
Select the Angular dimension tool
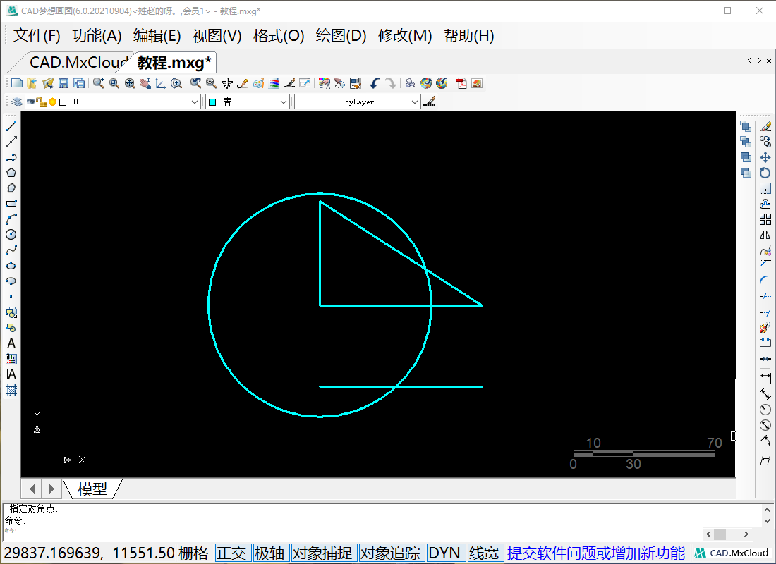pos(765,441)
